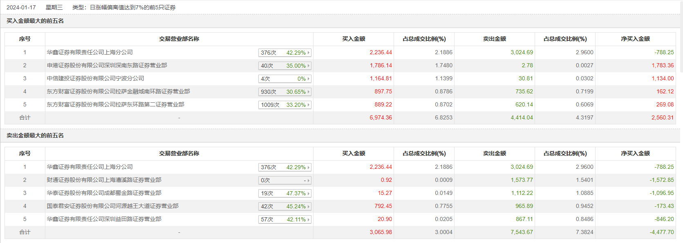Open 华泰证券成都蜀金路证券营业部 link
Viewport: 683px width, 243px height.
(x=104, y=193)
